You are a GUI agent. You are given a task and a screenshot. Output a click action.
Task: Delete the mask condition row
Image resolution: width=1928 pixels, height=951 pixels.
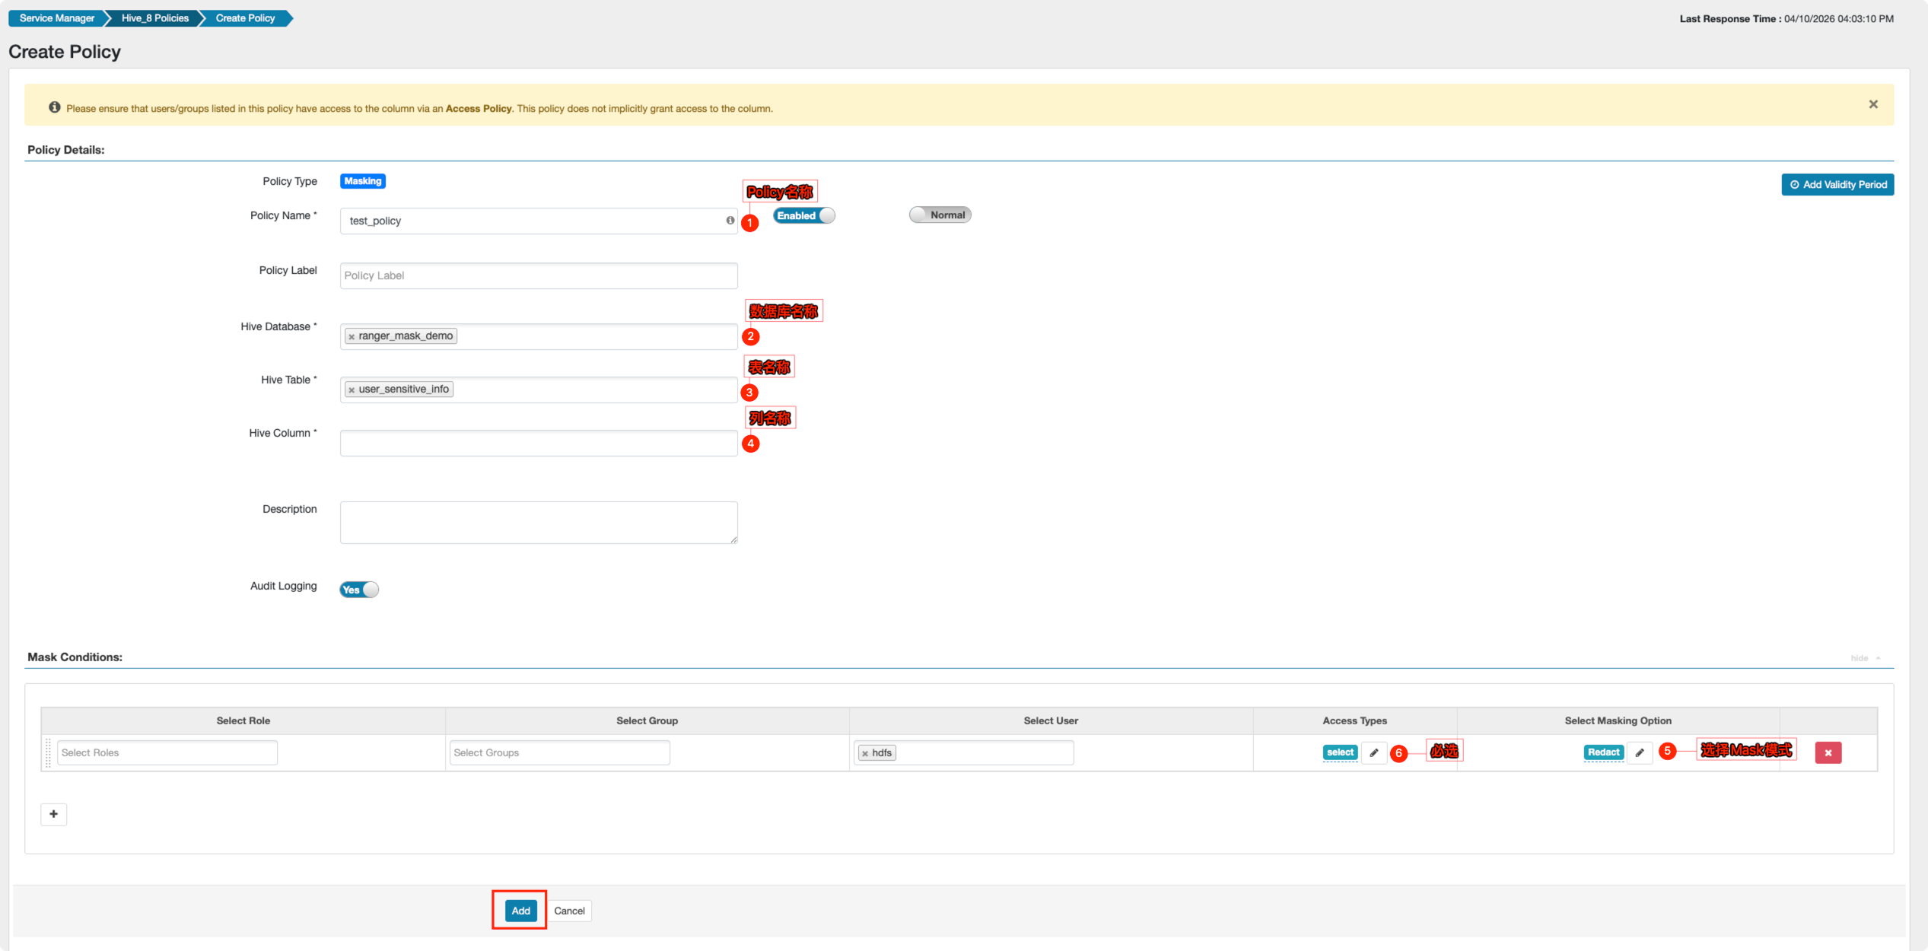(x=1828, y=752)
